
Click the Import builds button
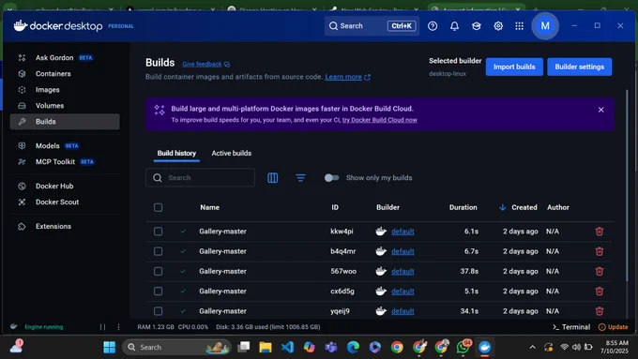click(514, 67)
